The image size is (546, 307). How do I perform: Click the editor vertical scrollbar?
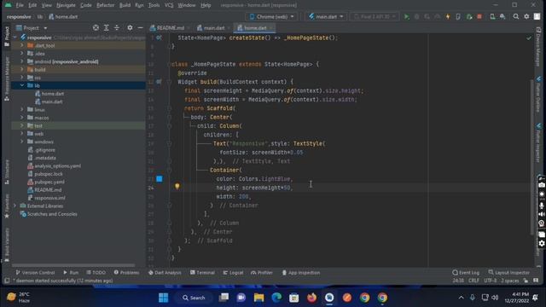pyautogui.click(x=531, y=157)
